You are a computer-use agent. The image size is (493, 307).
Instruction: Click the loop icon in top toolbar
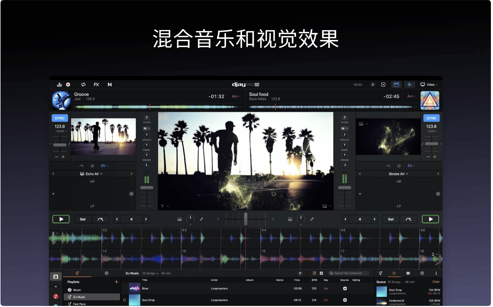pyautogui.click(x=83, y=84)
